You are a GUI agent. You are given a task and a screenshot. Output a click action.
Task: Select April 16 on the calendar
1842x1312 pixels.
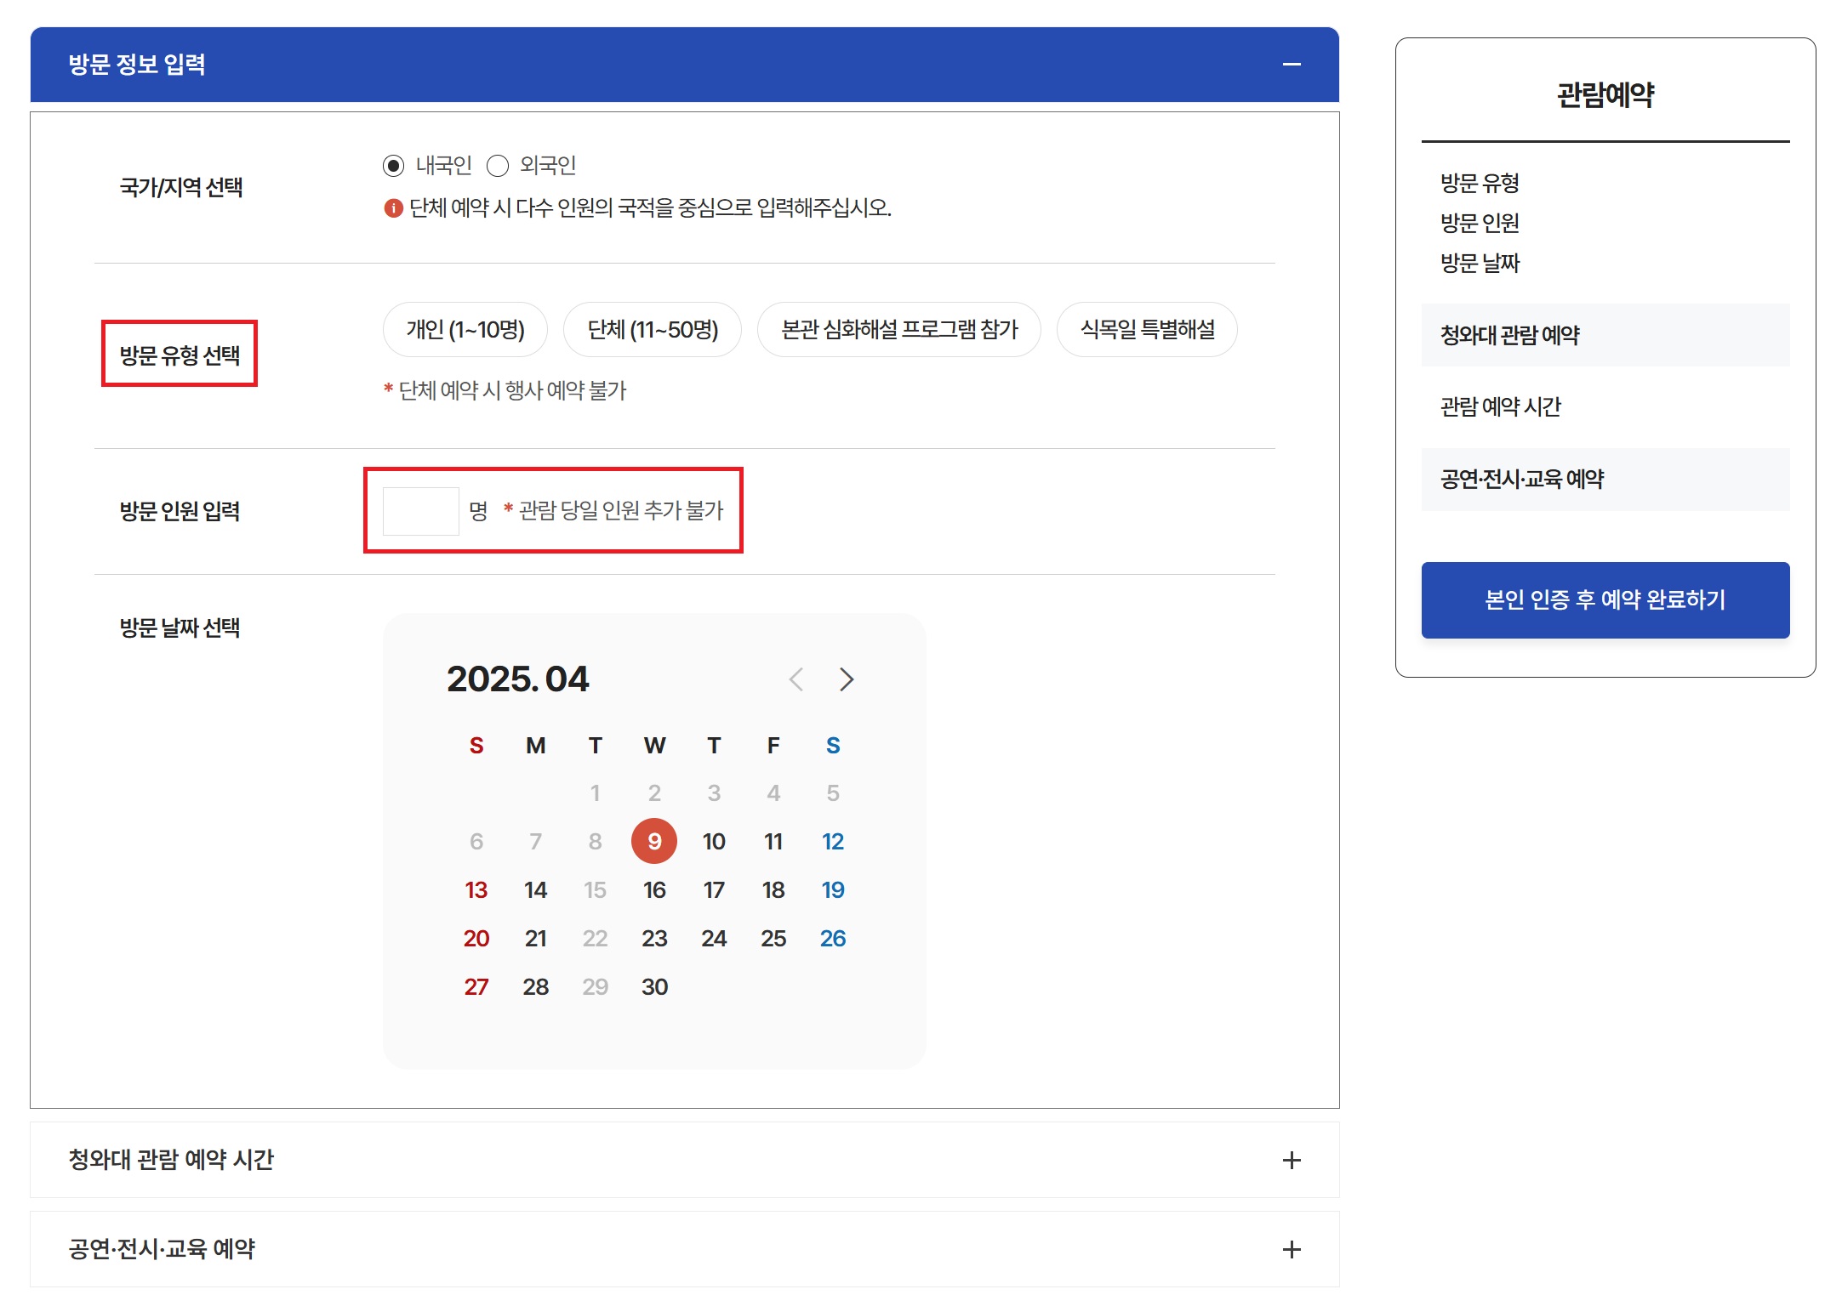pos(654,889)
